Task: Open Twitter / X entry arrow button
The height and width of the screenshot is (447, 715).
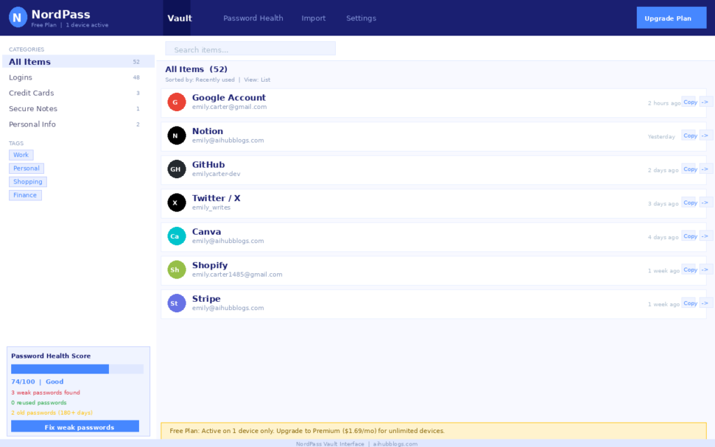Action: pyautogui.click(x=705, y=203)
